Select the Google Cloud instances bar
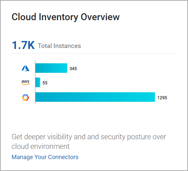This screenshot has width=188, height=171. [95, 97]
